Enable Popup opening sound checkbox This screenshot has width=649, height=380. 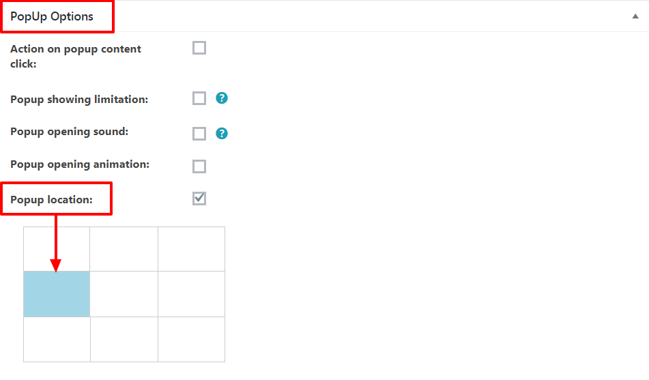(x=199, y=134)
